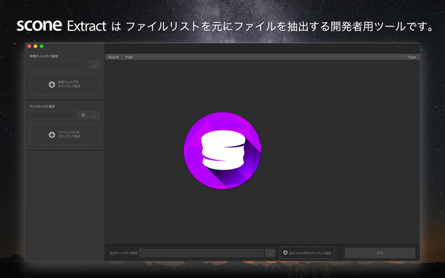Click the arrow icon in the ファイルリスト drop zone
This screenshot has width=445, height=278.
[52, 134]
